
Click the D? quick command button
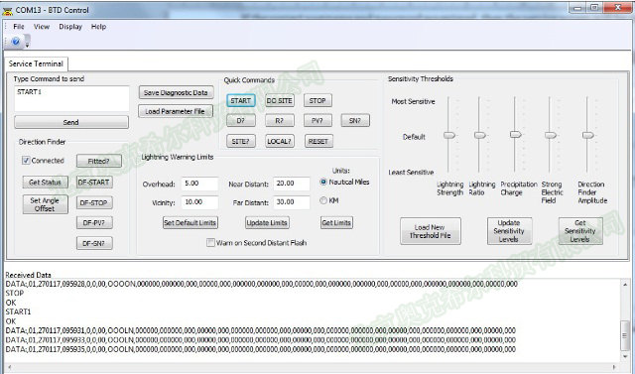[241, 120]
